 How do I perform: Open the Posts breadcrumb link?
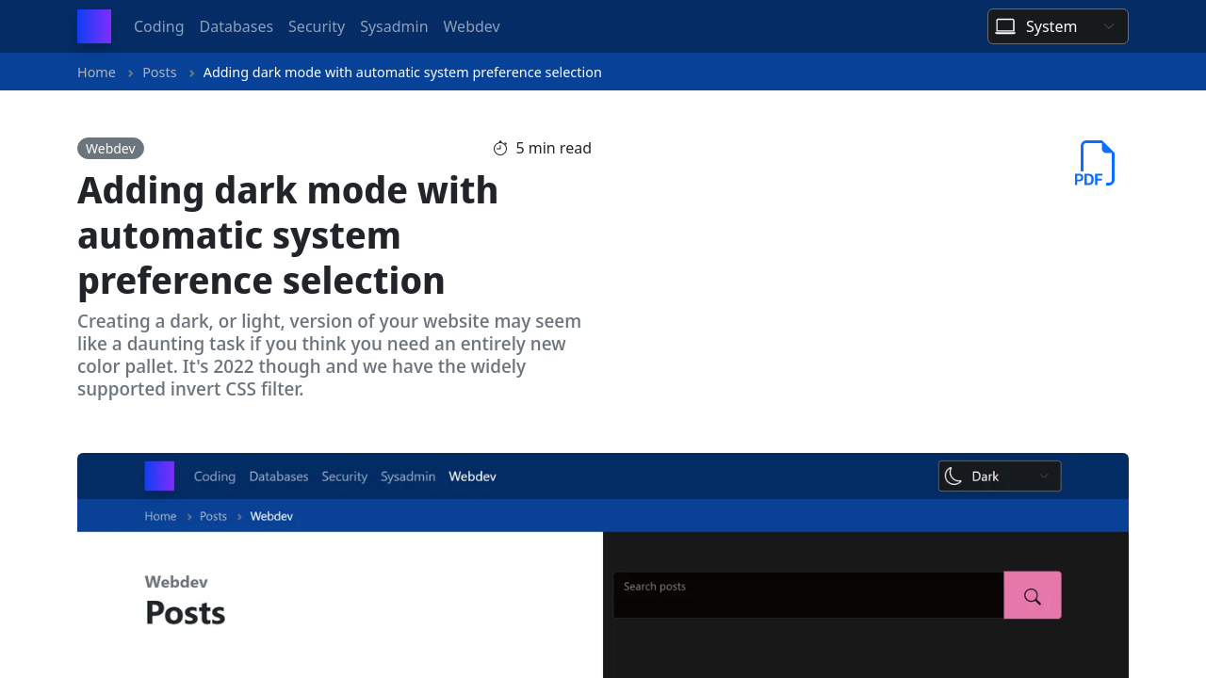point(159,72)
